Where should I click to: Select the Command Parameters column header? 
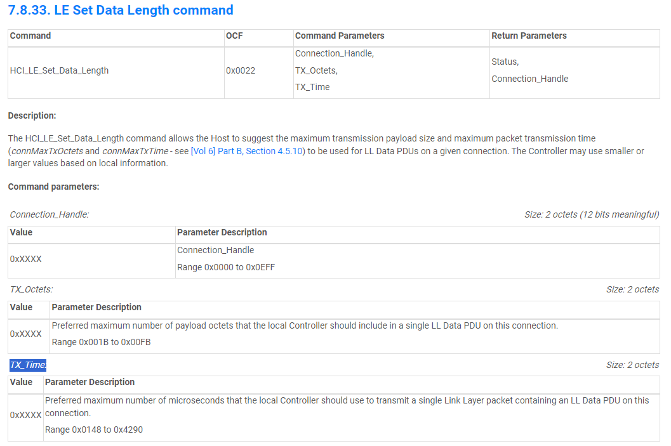[340, 36]
